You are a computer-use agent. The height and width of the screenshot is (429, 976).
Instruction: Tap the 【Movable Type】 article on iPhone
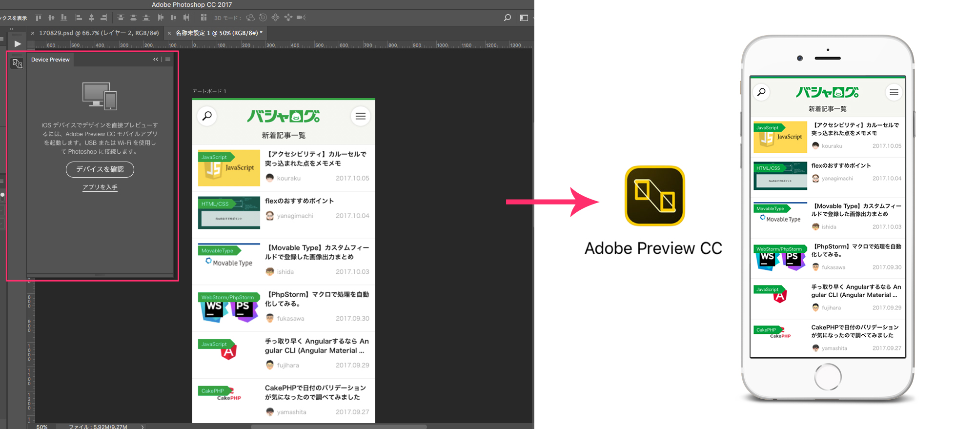(856, 210)
